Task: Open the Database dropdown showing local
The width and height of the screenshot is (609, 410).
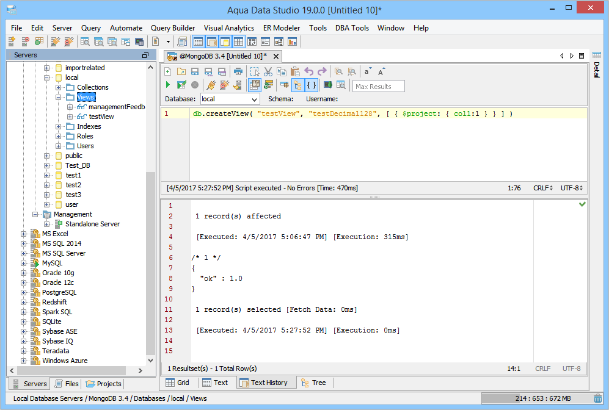Action: tap(230, 99)
